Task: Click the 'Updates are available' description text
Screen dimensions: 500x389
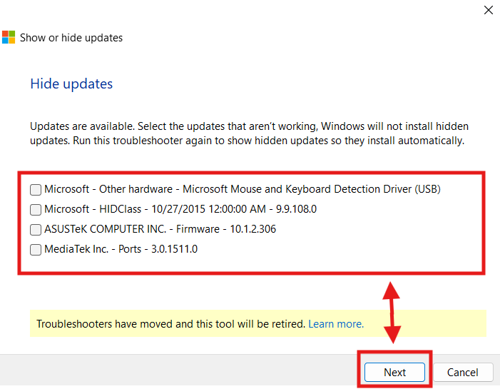Action: (249, 133)
